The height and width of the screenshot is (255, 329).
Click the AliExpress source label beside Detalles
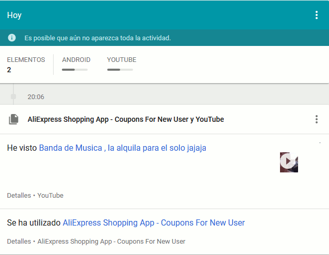(x=111, y=241)
